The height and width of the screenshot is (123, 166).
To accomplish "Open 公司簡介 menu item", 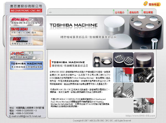I will 120,12.
